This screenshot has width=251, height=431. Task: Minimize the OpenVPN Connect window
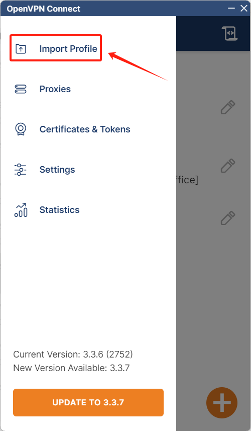[231, 8]
